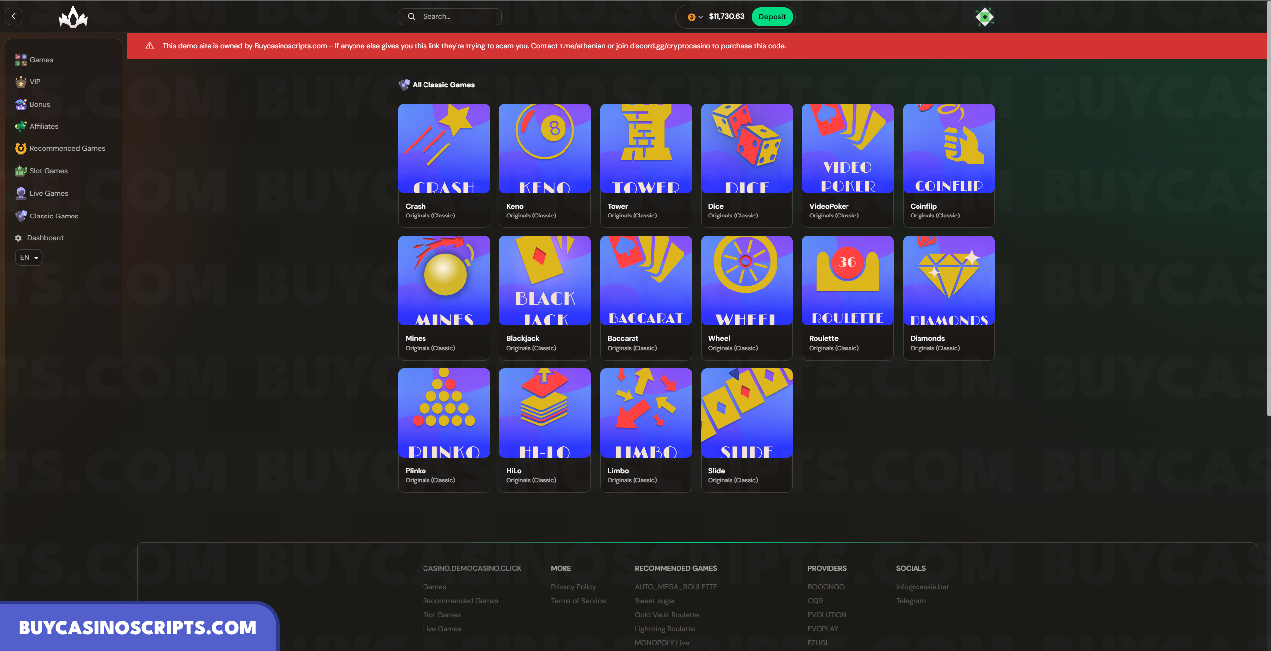This screenshot has height=651, width=1271.
Task: Click the Slot Games sidebar icon
Action: pyautogui.click(x=21, y=171)
